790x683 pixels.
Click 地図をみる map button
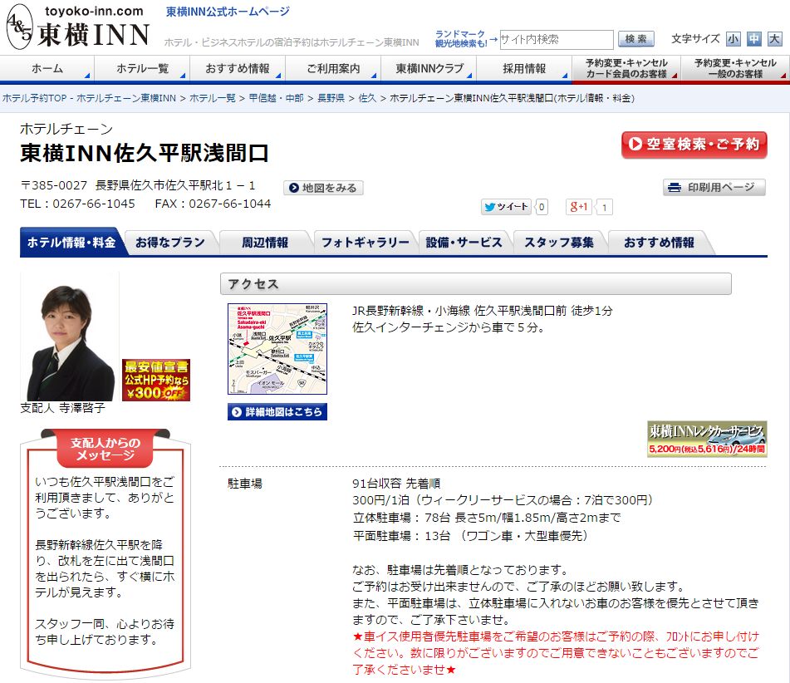point(323,188)
